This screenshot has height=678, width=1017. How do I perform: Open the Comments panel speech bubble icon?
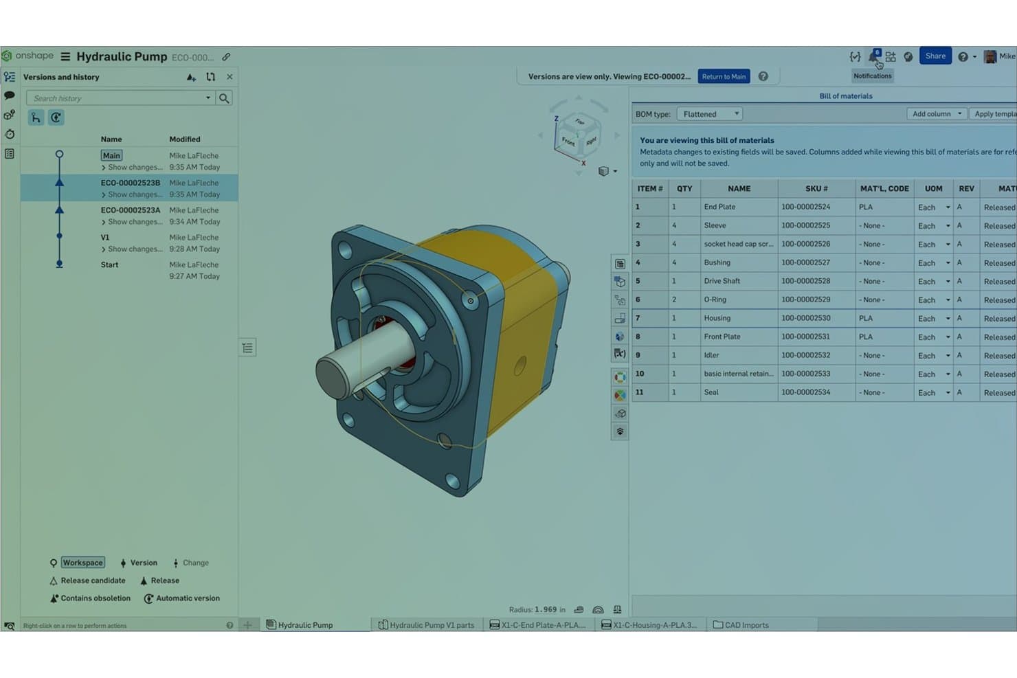coord(10,95)
